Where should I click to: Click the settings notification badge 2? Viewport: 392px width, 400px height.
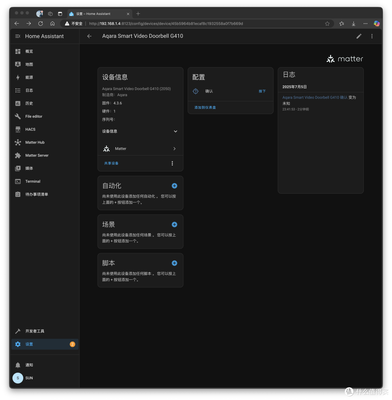(72, 344)
